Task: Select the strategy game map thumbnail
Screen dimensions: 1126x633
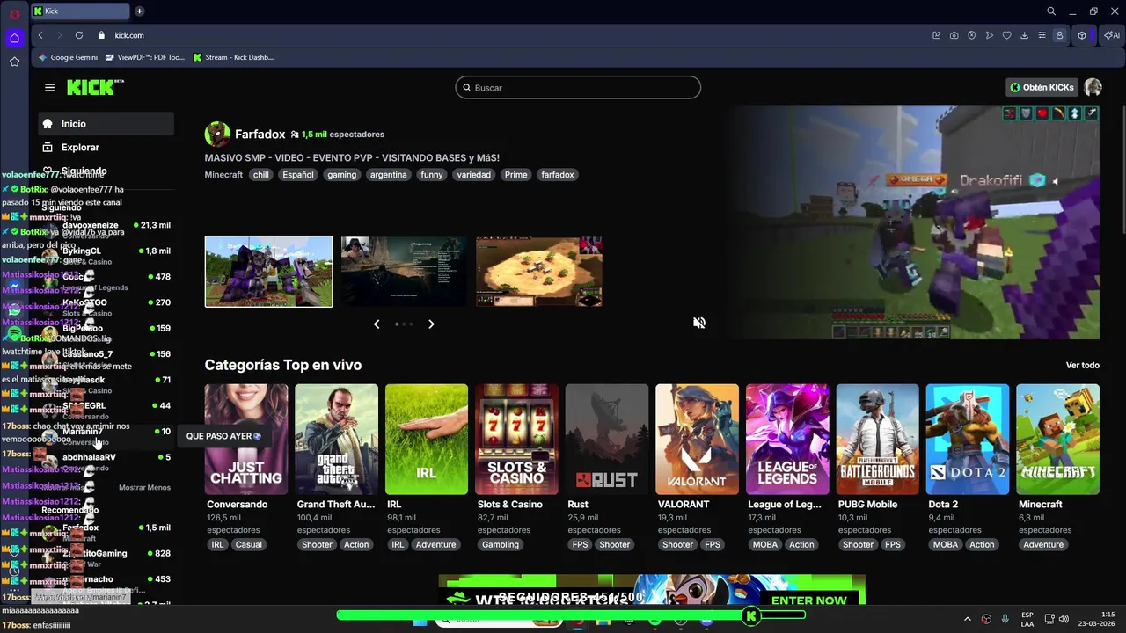Action: [x=539, y=272]
